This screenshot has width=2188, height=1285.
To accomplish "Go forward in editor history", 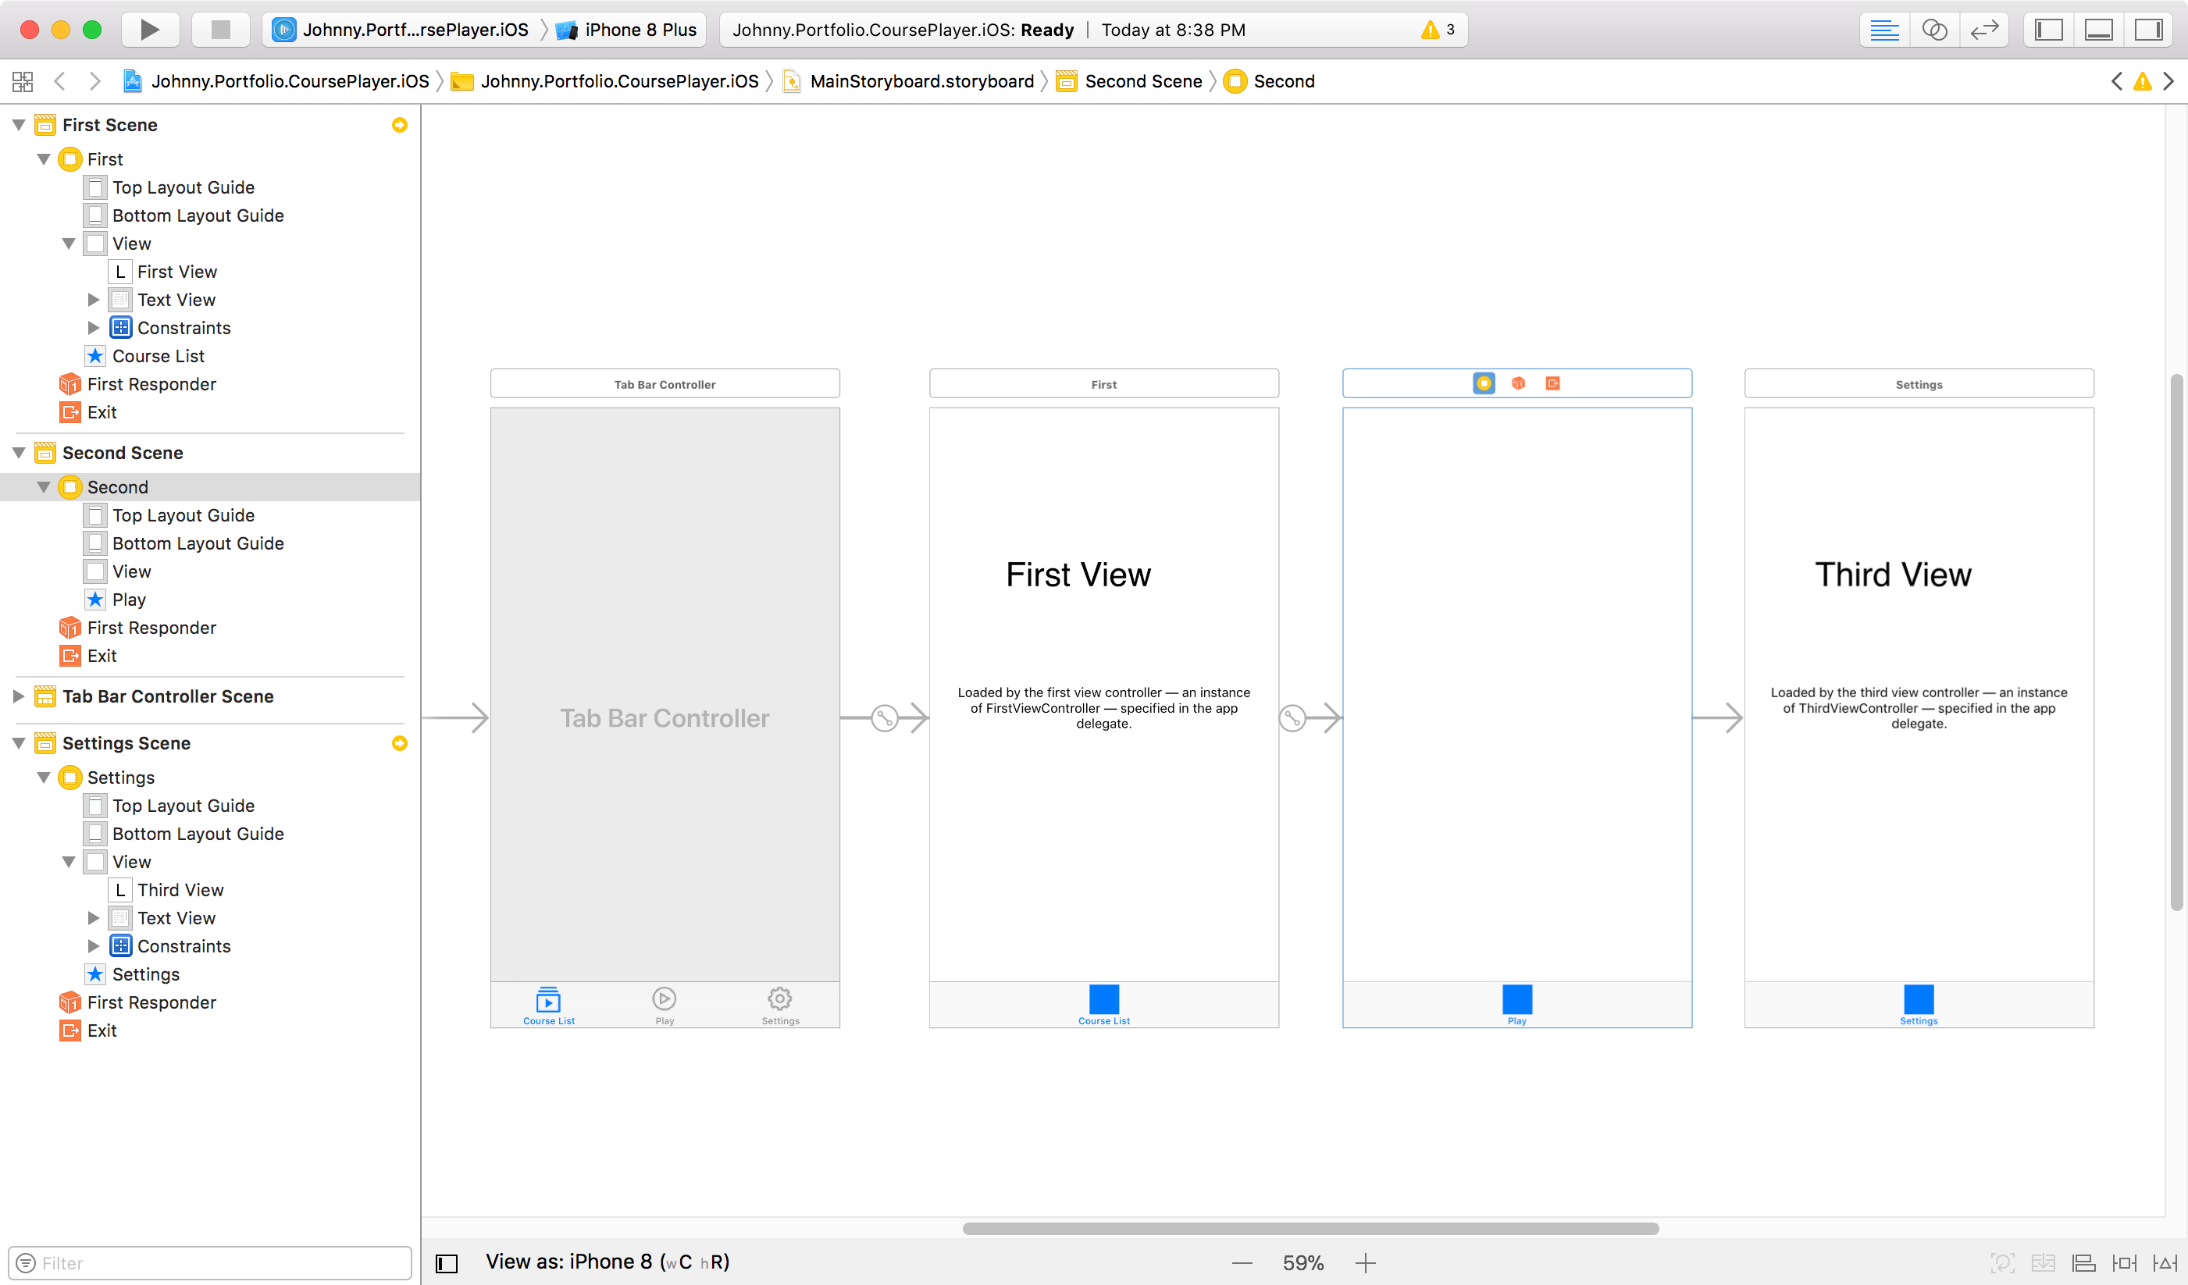I will 94,82.
